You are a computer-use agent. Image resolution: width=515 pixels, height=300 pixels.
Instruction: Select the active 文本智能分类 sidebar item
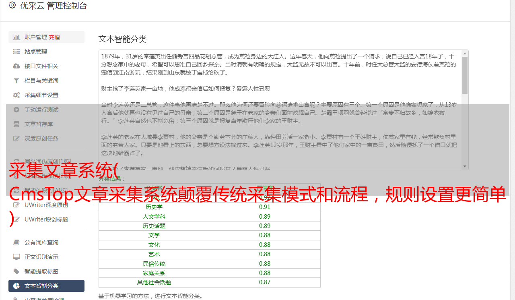point(46,286)
